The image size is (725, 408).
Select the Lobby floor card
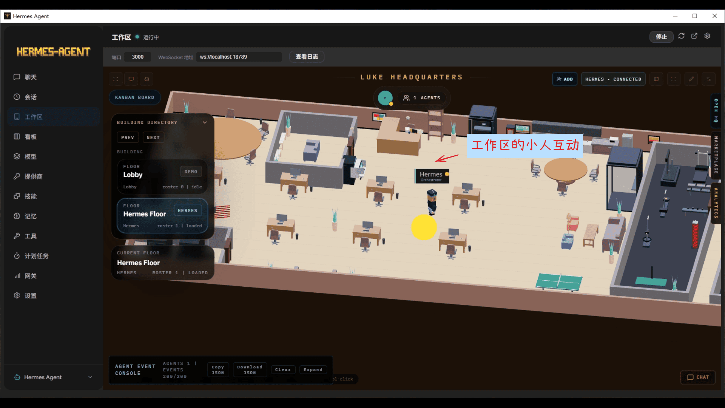162,176
